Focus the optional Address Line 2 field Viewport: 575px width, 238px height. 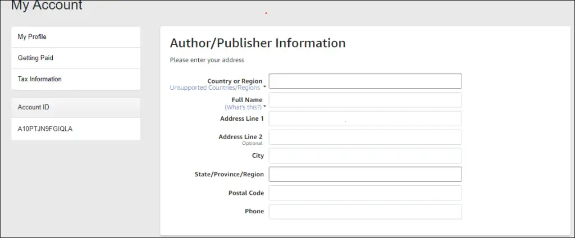click(x=365, y=137)
